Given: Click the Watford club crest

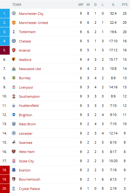Looking at the screenshot, I should pyautogui.click(x=14, y=59).
